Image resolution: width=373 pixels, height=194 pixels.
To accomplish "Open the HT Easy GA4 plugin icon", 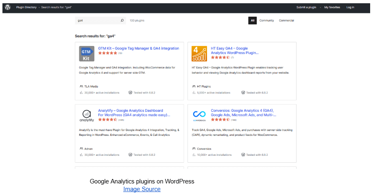I will tap(199, 54).
